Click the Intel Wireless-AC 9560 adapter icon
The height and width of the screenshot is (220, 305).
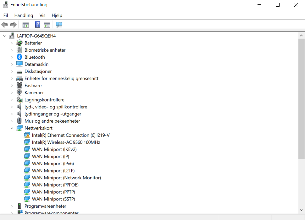coord(27,142)
